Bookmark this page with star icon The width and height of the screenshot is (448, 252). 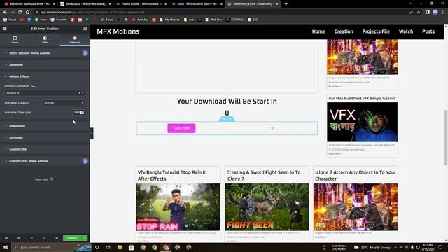pos(419,13)
